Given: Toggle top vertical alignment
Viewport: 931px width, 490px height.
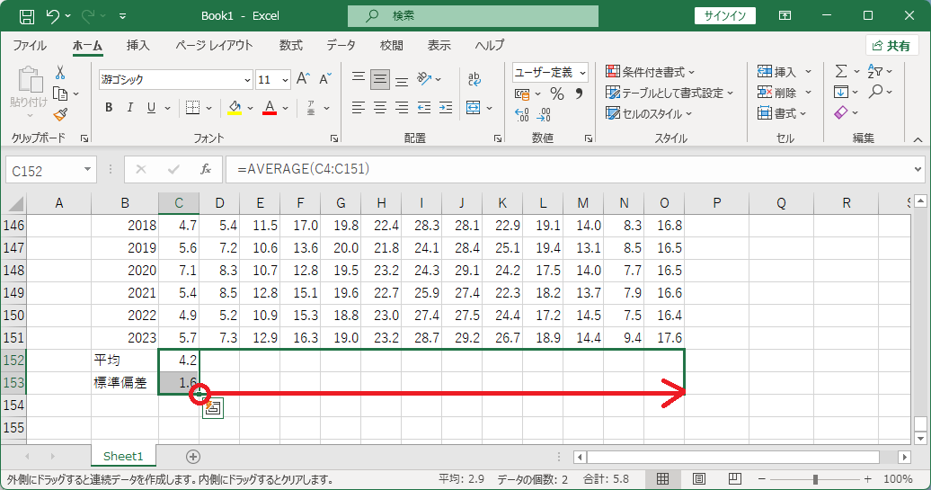Looking at the screenshot, I should 358,78.
